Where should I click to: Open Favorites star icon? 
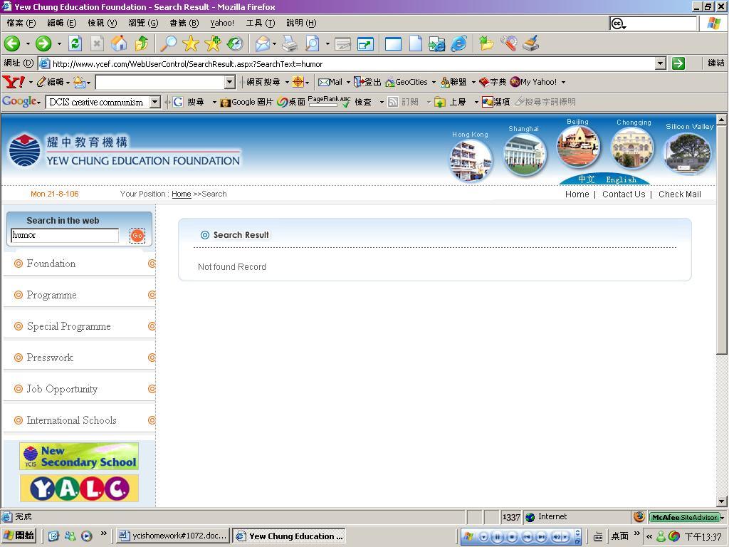click(x=191, y=43)
